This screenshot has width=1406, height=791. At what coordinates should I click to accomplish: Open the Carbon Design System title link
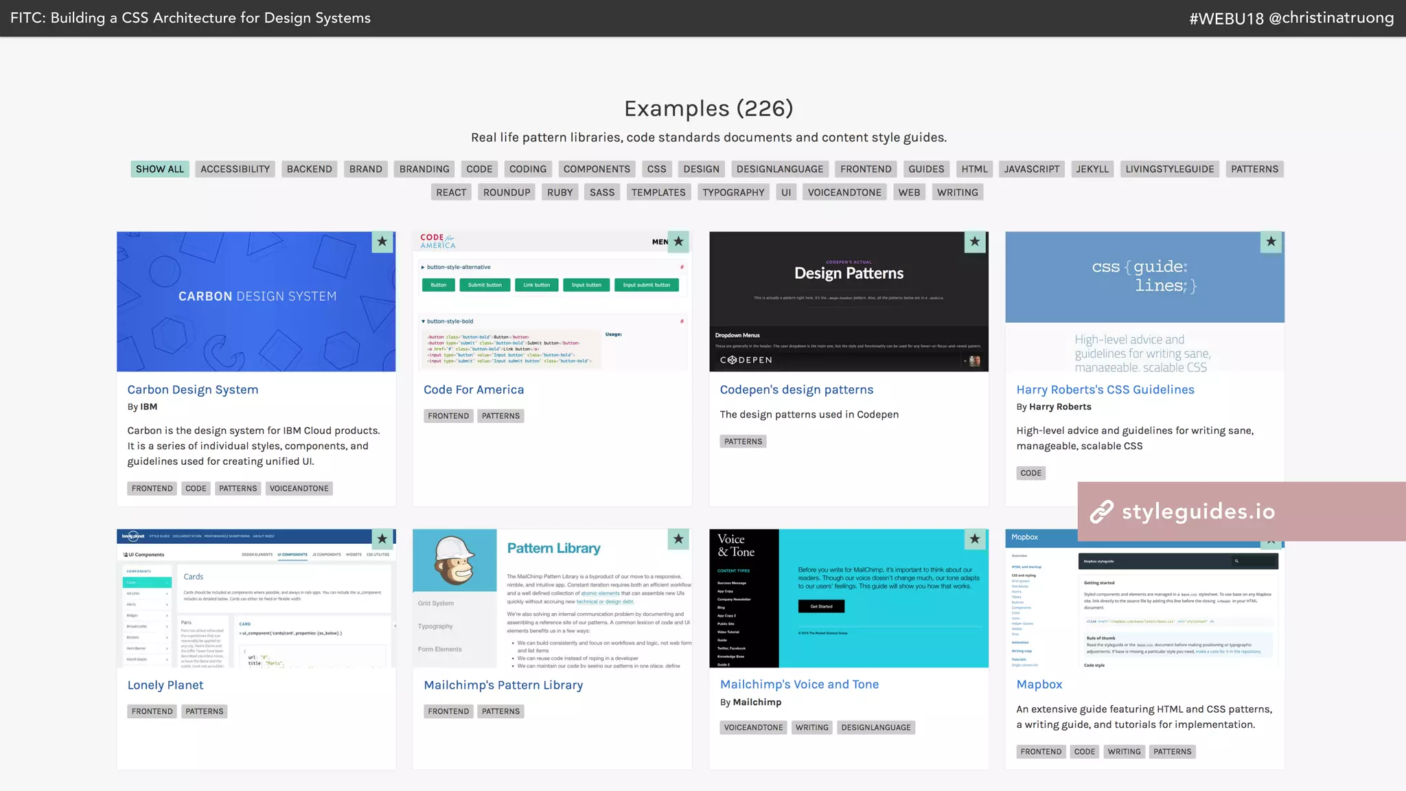(x=193, y=389)
